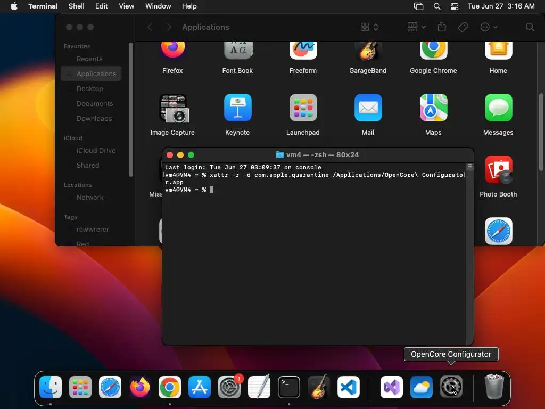Open Visual Studio Code in the Dock
This screenshot has height=409, width=545.
(349, 387)
